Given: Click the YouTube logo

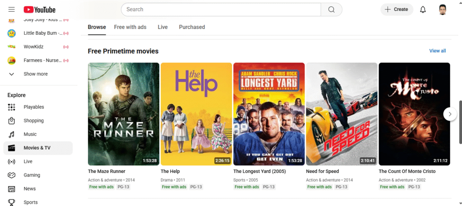Looking at the screenshot, I should [x=40, y=9].
